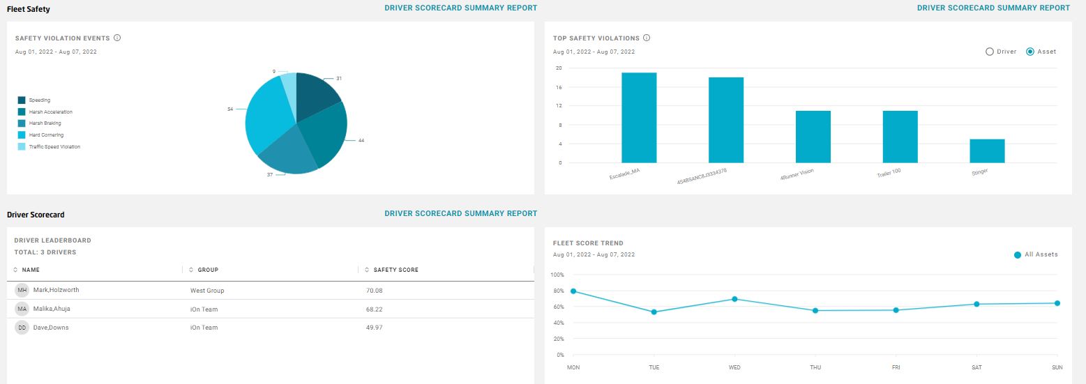Select the Asset radio button
Viewport: 1086px width, 384px height.
(x=1030, y=52)
